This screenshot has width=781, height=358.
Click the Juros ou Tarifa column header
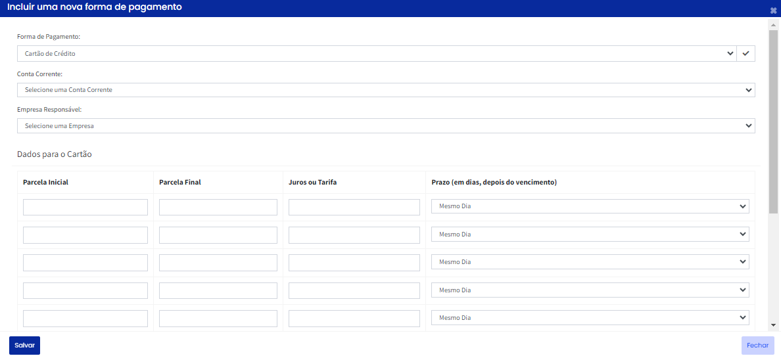(x=313, y=182)
